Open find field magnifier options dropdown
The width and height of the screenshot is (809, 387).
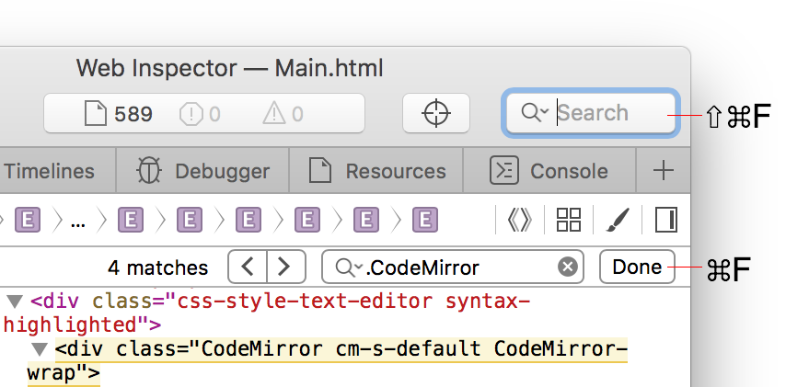[x=349, y=267]
